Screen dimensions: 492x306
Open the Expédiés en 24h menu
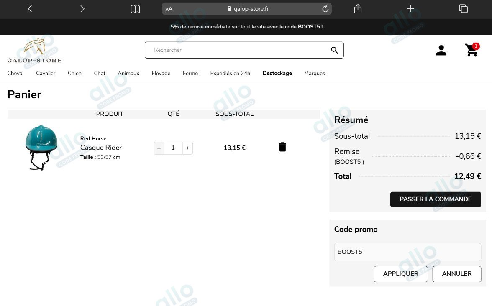pyautogui.click(x=230, y=73)
